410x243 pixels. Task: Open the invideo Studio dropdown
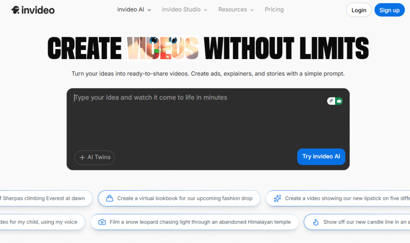[x=184, y=10]
